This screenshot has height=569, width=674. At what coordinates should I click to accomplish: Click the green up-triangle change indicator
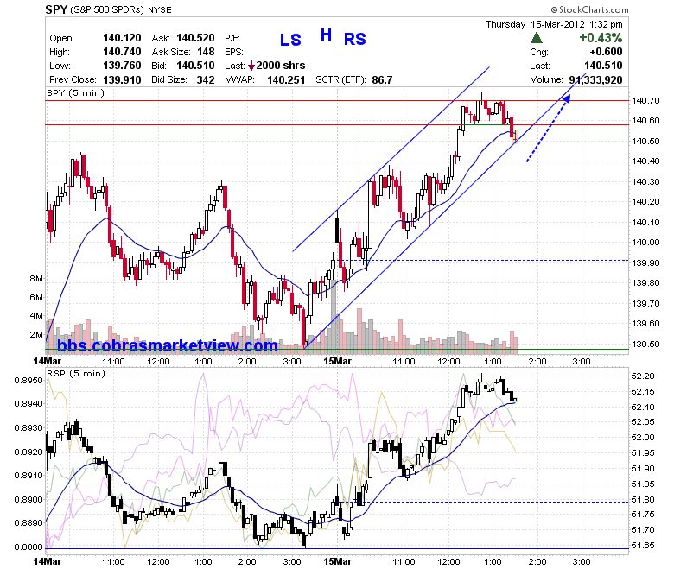click(536, 38)
